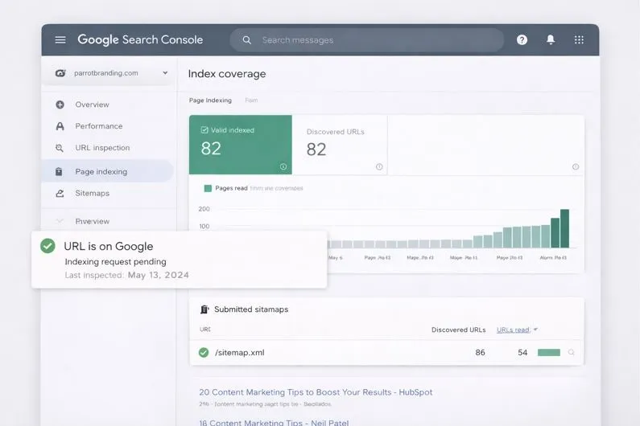Click the Pages read legend swatch
640x426 pixels.
[x=208, y=188]
